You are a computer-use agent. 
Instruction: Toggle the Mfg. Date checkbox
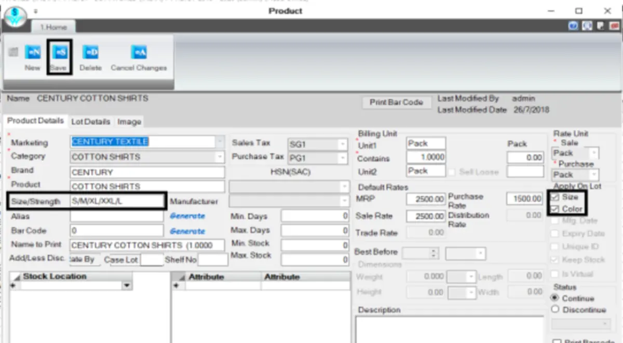(x=555, y=221)
